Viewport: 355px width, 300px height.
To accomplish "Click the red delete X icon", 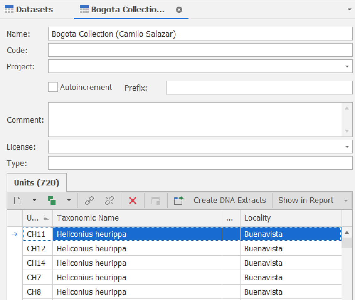I will tap(133, 201).
